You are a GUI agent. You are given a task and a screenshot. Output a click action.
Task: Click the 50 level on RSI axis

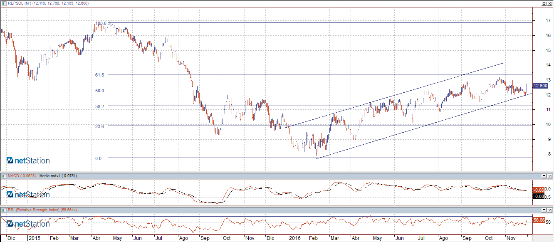pos(548,222)
